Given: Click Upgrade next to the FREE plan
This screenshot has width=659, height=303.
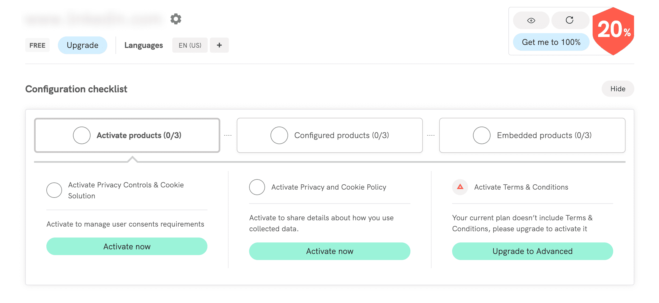Looking at the screenshot, I should [82, 45].
